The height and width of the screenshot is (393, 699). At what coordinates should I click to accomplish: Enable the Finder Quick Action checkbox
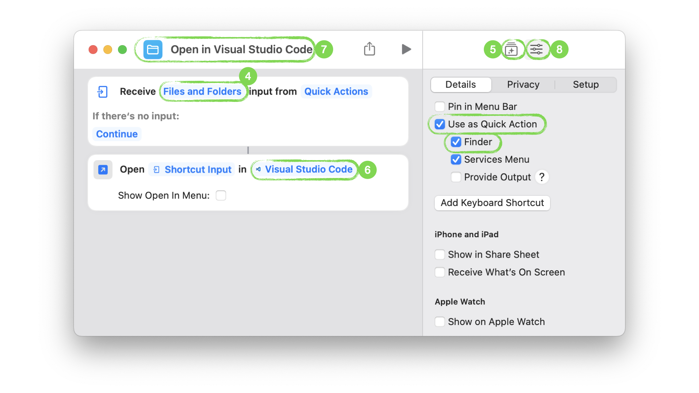tap(455, 142)
